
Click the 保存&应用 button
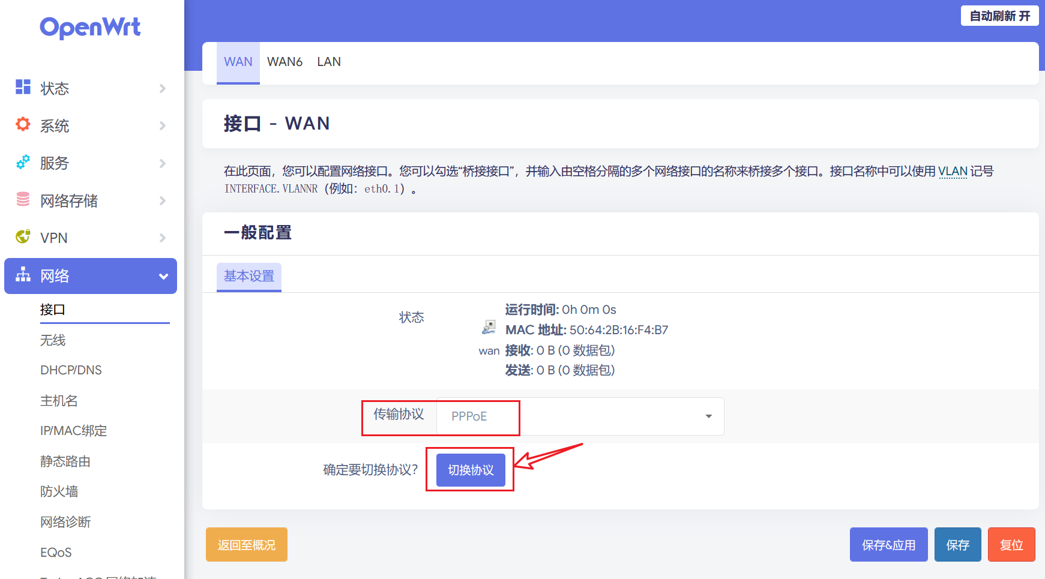(x=888, y=545)
